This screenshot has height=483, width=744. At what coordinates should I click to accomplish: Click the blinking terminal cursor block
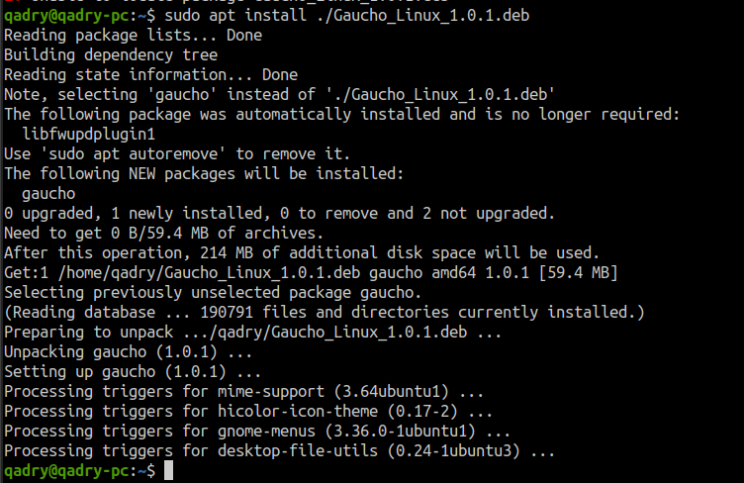(168, 470)
